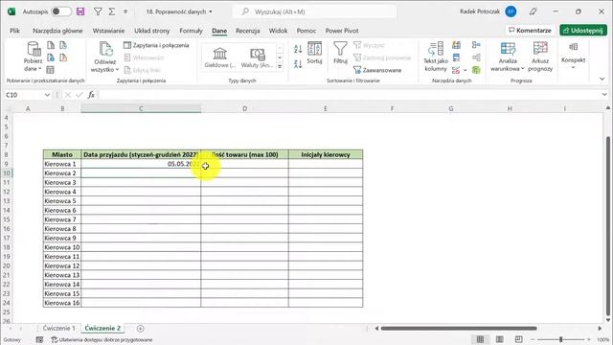Click the fx insert function icon
Viewport: 613px width, 345px height.
[91, 95]
